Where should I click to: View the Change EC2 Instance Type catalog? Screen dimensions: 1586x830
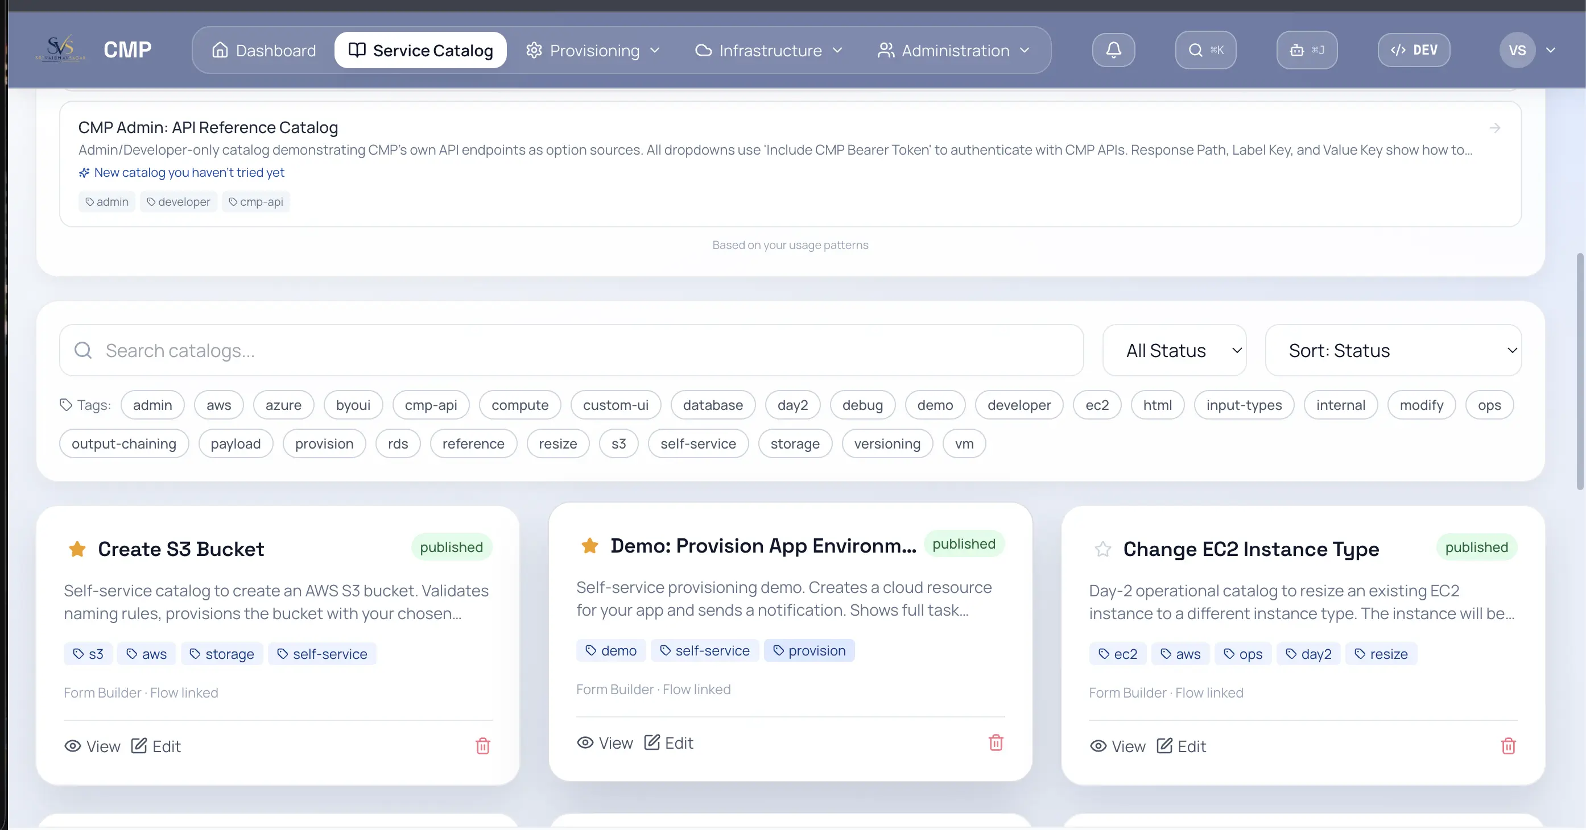1117,746
